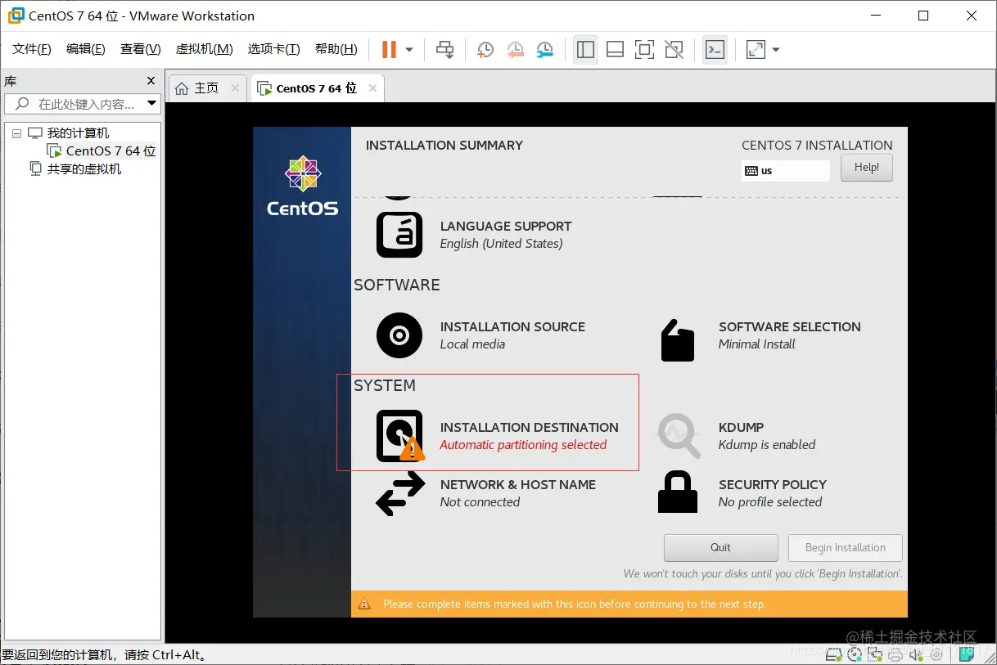Click the Send Ctrl+Alt+Del toolbar icon

(444, 50)
